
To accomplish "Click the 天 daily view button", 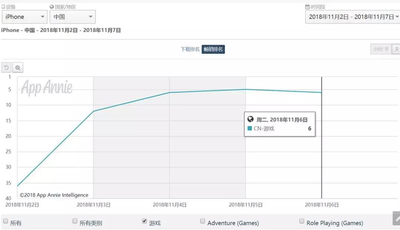I will (x=397, y=49).
